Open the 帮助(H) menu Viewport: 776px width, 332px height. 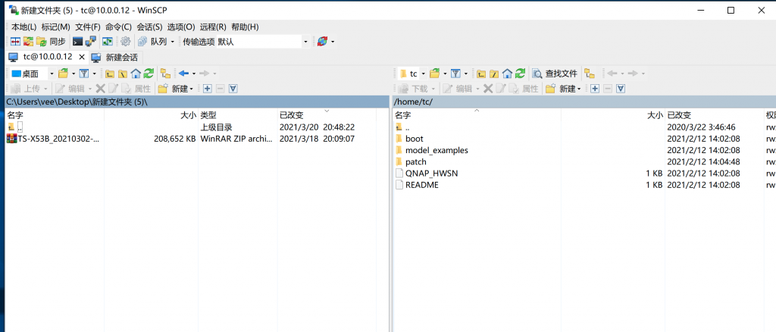pyautogui.click(x=245, y=27)
